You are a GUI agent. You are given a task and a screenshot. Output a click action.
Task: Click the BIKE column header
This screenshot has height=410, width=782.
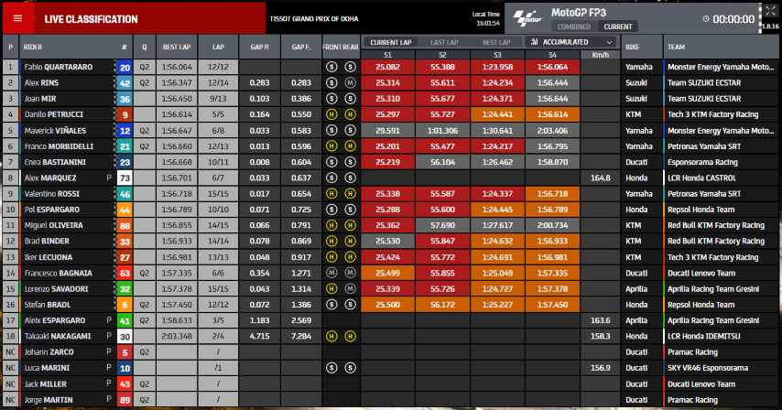click(633, 47)
